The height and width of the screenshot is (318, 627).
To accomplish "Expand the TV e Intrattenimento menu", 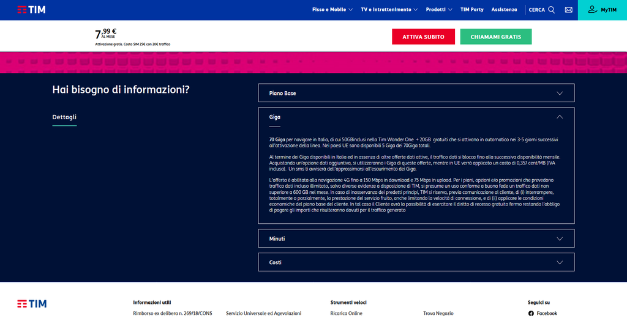I will (389, 10).
